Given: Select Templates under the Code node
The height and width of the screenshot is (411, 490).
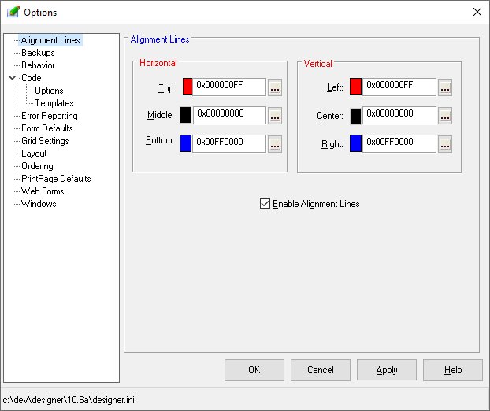Looking at the screenshot, I should (x=54, y=103).
